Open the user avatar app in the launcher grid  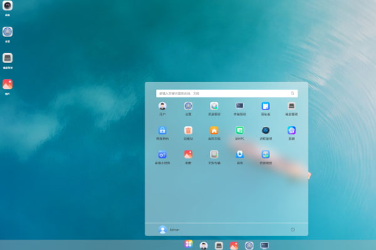(162, 106)
